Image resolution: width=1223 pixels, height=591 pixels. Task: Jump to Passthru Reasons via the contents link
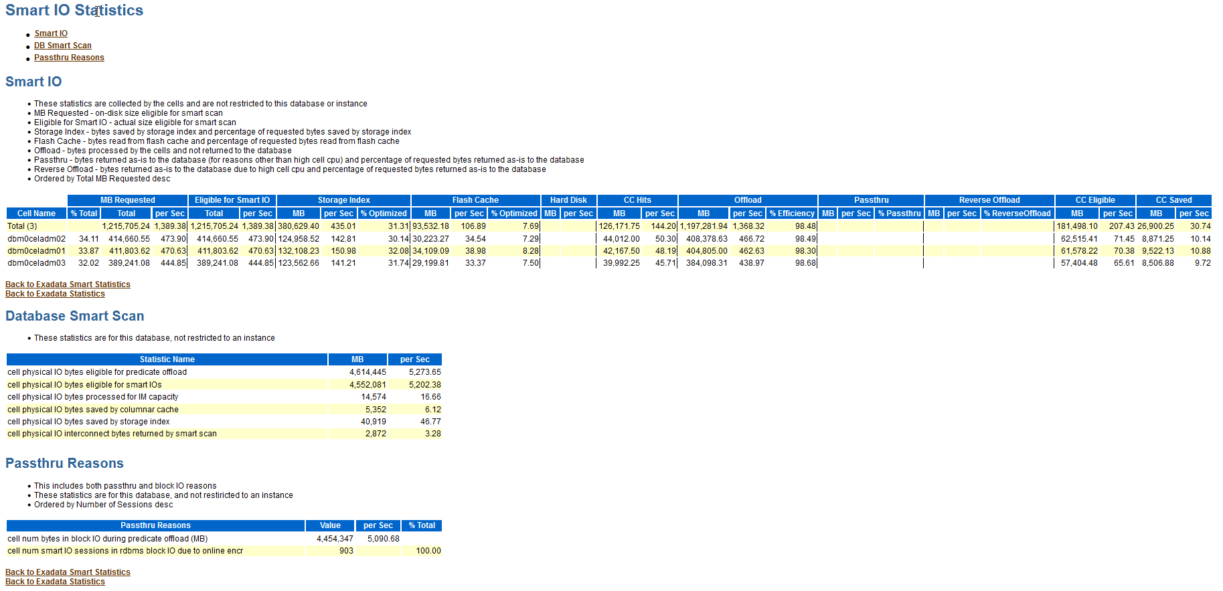point(69,58)
